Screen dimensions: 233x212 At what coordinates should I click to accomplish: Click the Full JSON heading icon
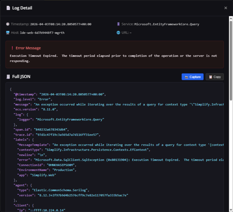pyautogui.click(x=8, y=77)
